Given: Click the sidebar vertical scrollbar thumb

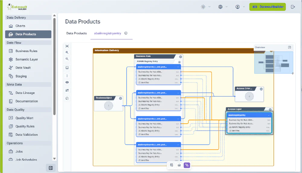Looking at the screenshot, I should tap(54, 66).
